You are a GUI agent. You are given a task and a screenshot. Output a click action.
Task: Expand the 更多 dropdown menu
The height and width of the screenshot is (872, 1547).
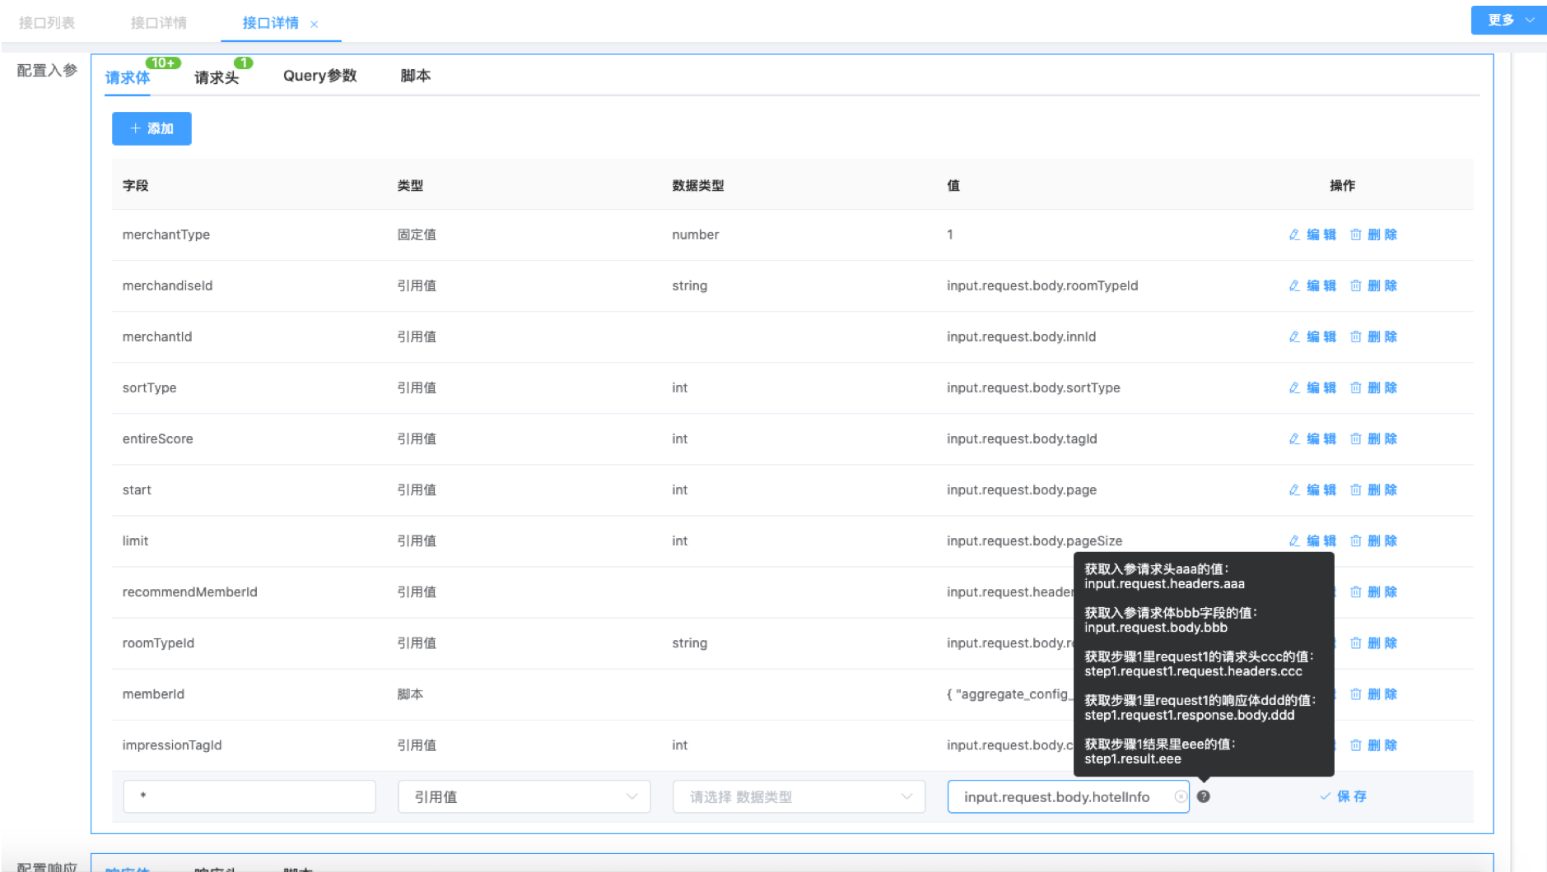(x=1509, y=20)
